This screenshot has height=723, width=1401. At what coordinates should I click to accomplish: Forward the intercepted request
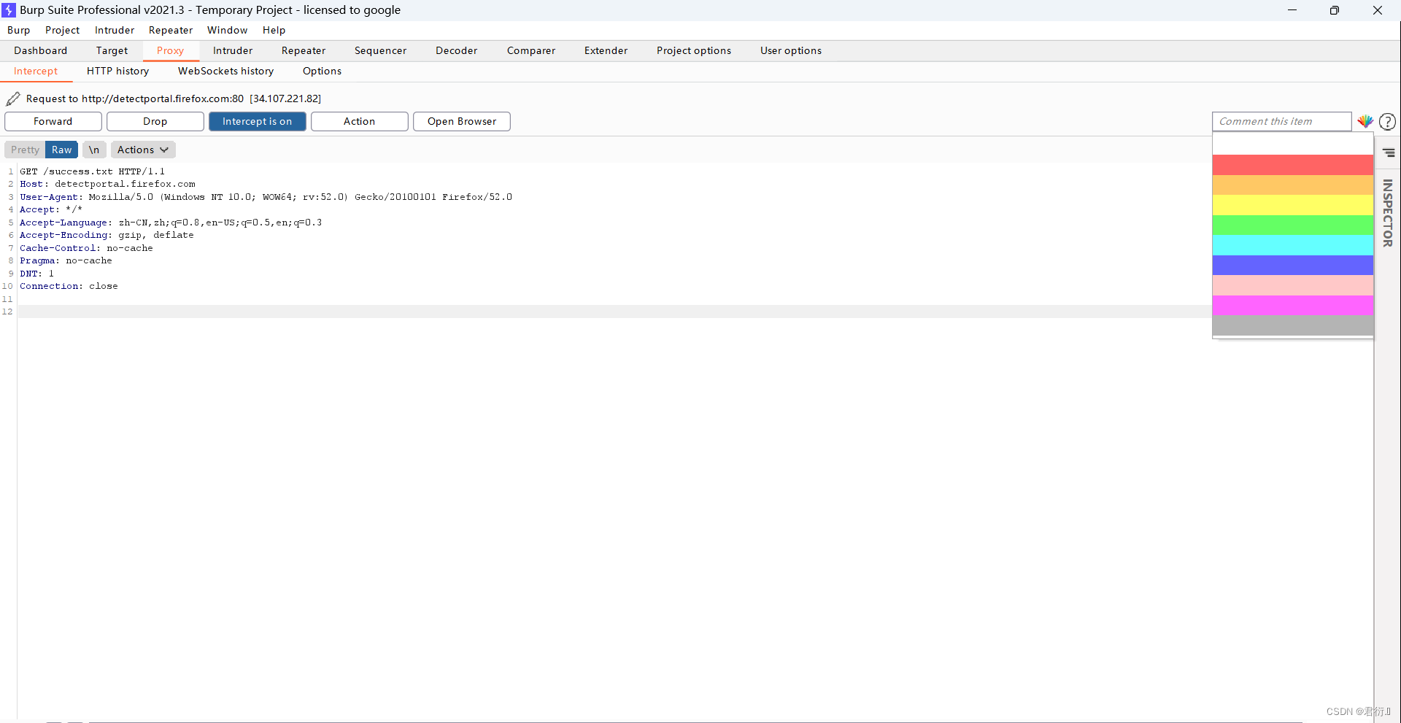(x=53, y=121)
